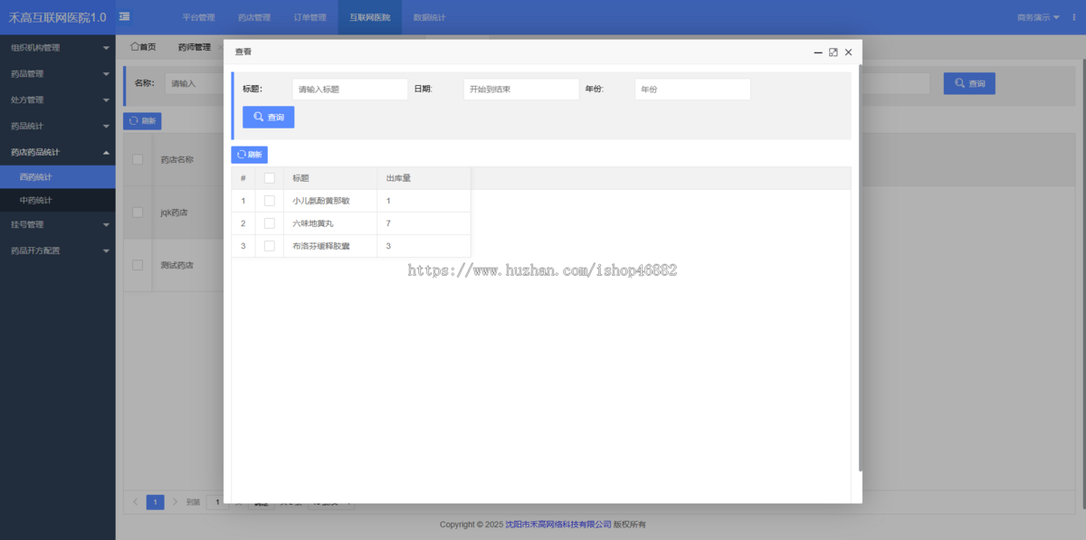
Task: Select 西药统计 in sidebar
Action: coord(58,177)
